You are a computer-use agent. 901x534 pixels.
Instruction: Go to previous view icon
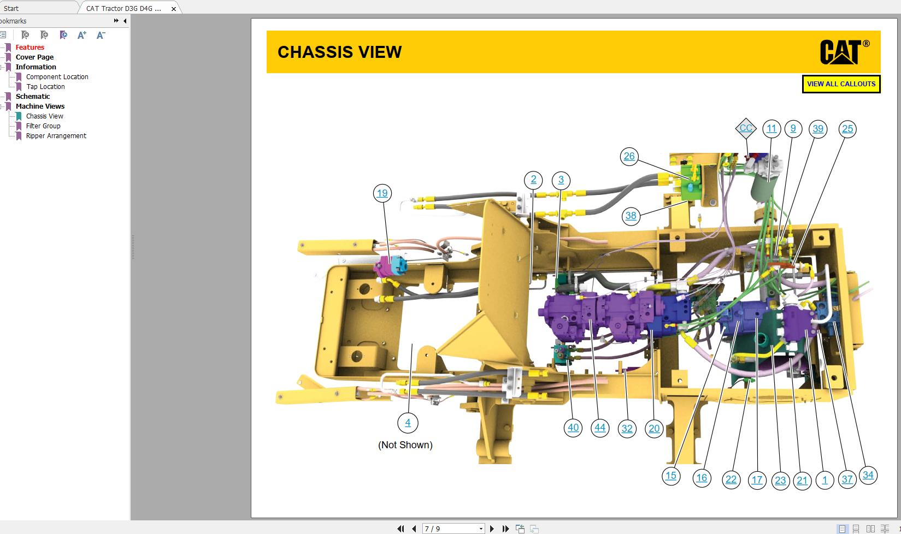521,529
